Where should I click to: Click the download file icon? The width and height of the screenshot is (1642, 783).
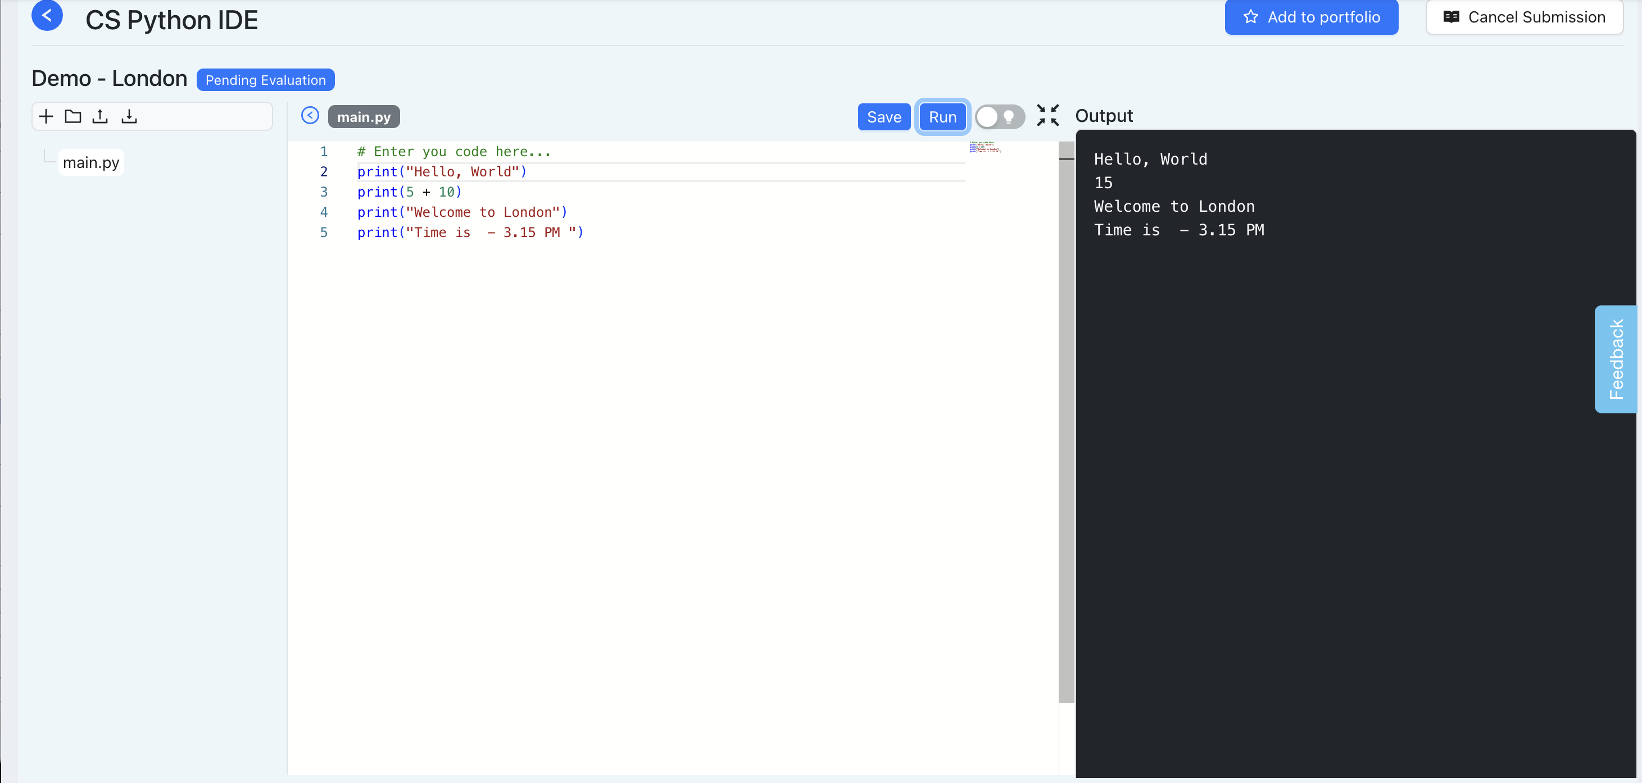129,116
